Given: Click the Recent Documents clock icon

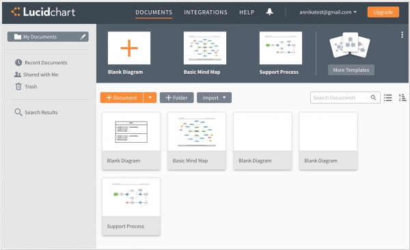Looking at the screenshot, I should pos(18,63).
